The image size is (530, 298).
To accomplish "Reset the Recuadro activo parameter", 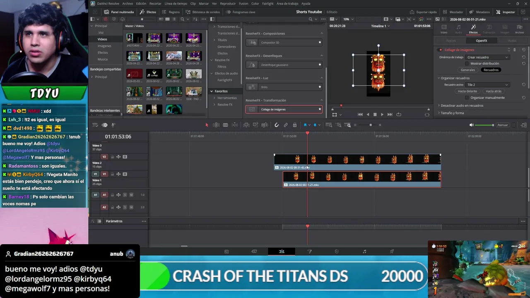I will point(524,84).
